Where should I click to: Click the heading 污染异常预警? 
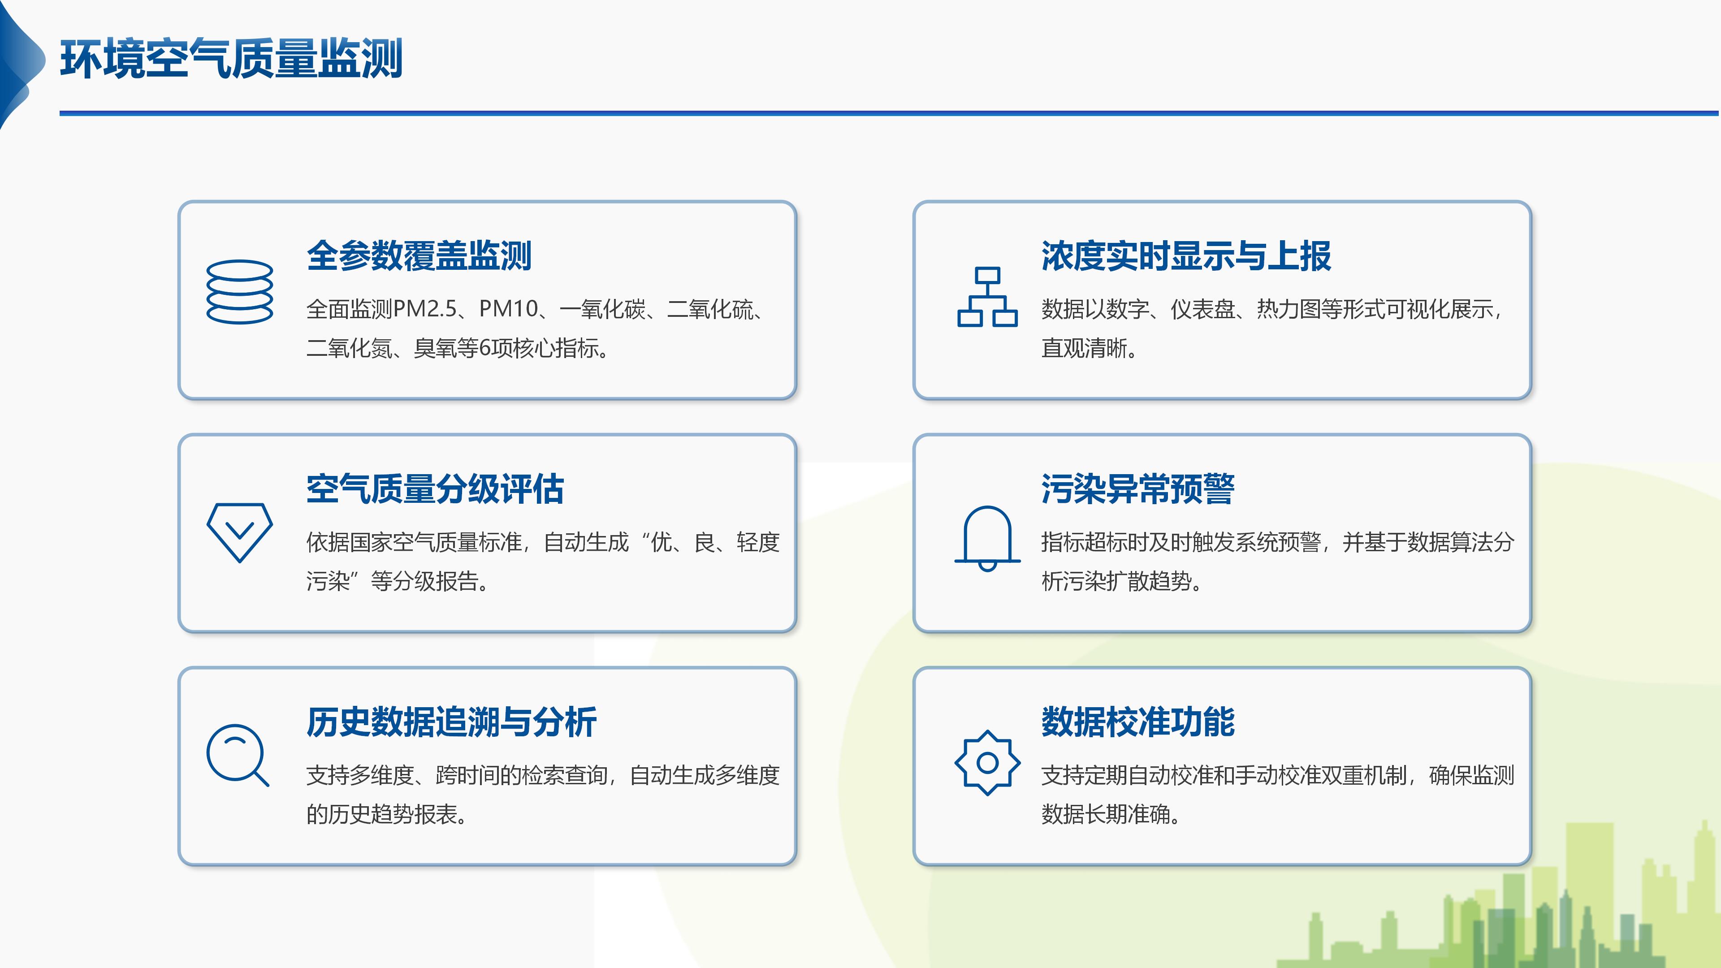click(x=1138, y=489)
